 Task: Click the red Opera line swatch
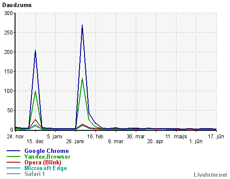click(13, 162)
